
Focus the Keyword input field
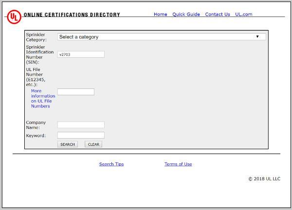click(x=81, y=135)
